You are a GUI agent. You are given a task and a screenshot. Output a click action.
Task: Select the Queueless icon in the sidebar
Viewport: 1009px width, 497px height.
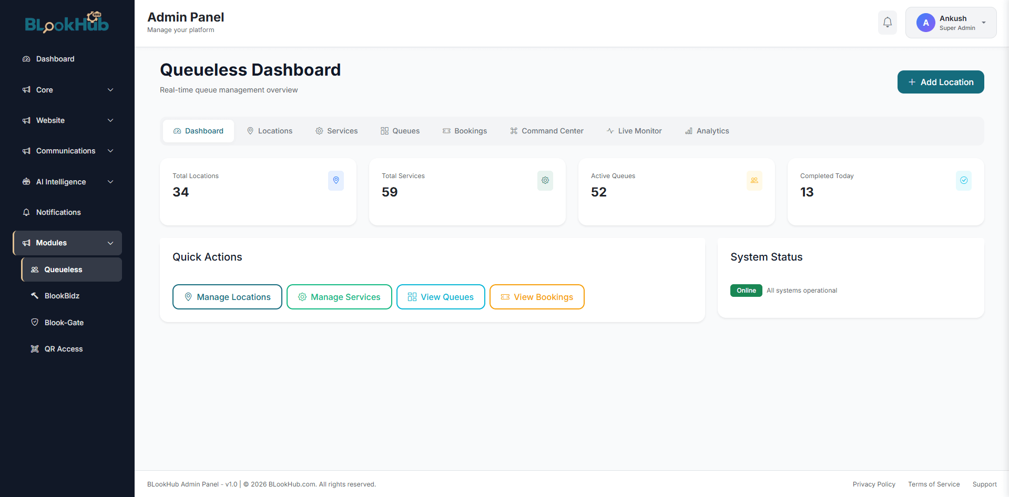[34, 269]
